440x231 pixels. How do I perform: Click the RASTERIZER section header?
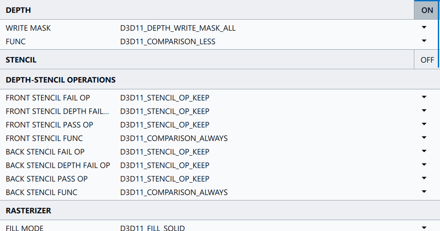28,211
